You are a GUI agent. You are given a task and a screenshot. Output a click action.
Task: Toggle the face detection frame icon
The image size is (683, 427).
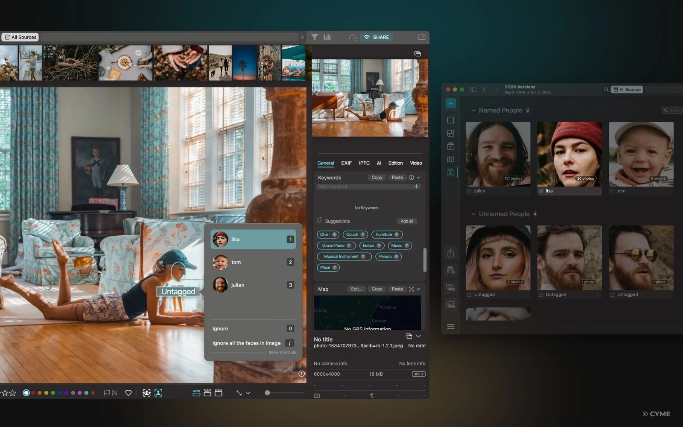pyautogui.click(x=158, y=393)
